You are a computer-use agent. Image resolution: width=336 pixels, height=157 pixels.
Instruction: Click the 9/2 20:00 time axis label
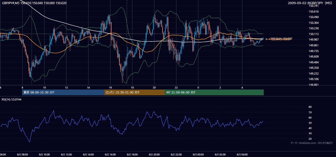pos(154,155)
